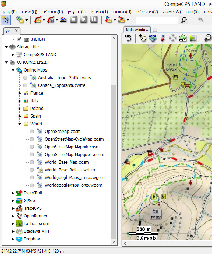Viewport: 212px width, 254px height.
Task: Uncheck the תמונות checkbox
Action: 19,39
